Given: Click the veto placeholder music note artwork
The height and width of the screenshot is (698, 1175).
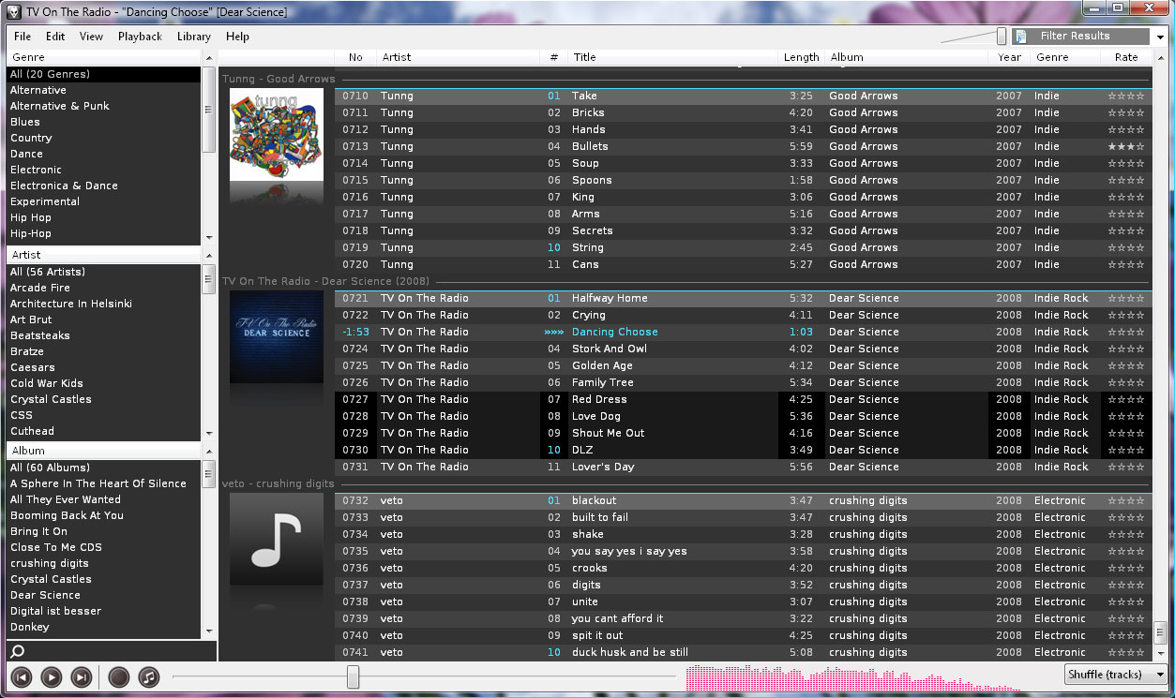Looking at the screenshot, I should tap(277, 540).
